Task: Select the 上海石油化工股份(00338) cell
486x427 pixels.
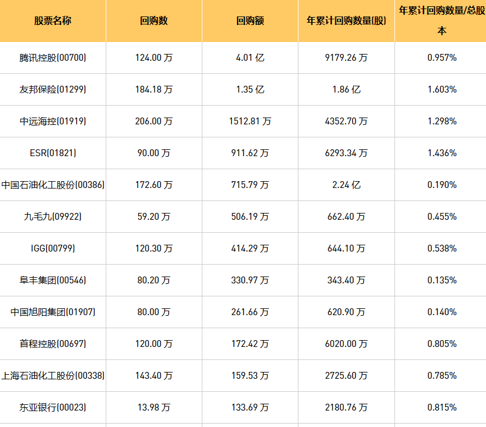Action: [53, 375]
